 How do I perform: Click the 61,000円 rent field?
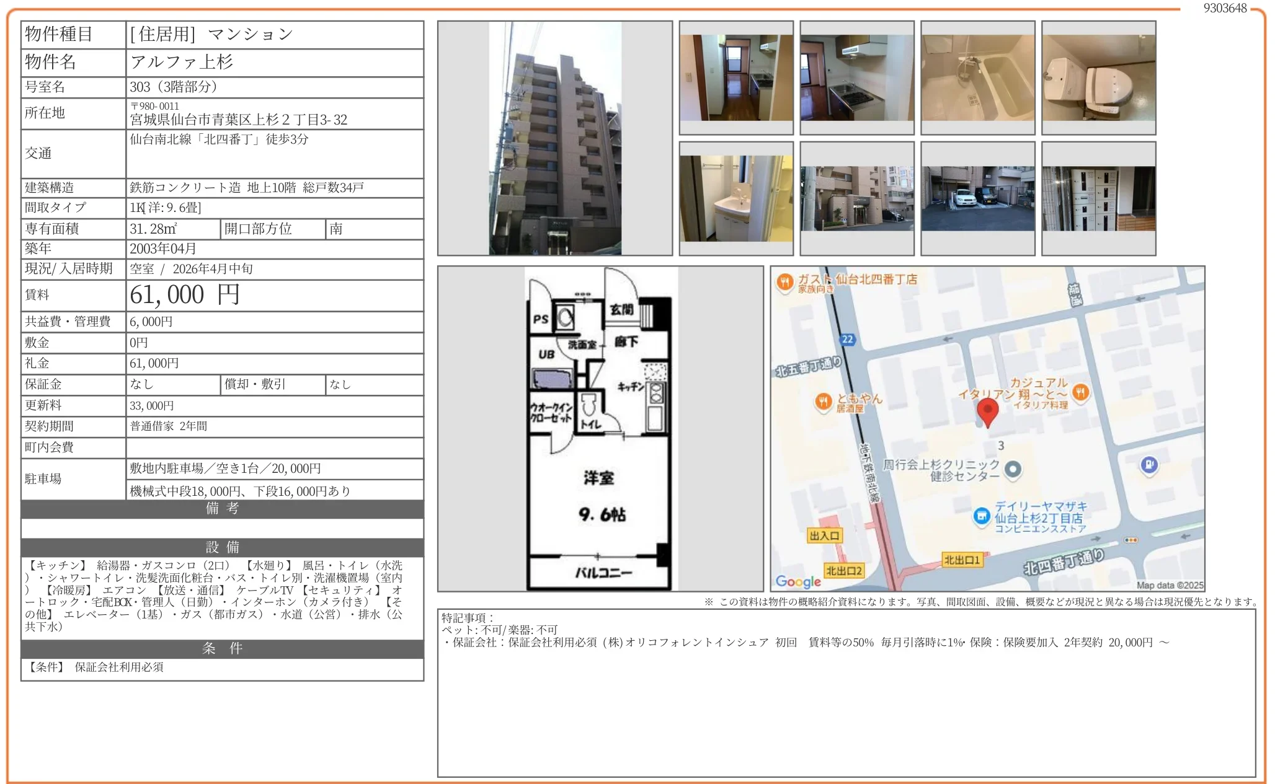(x=183, y=295)
